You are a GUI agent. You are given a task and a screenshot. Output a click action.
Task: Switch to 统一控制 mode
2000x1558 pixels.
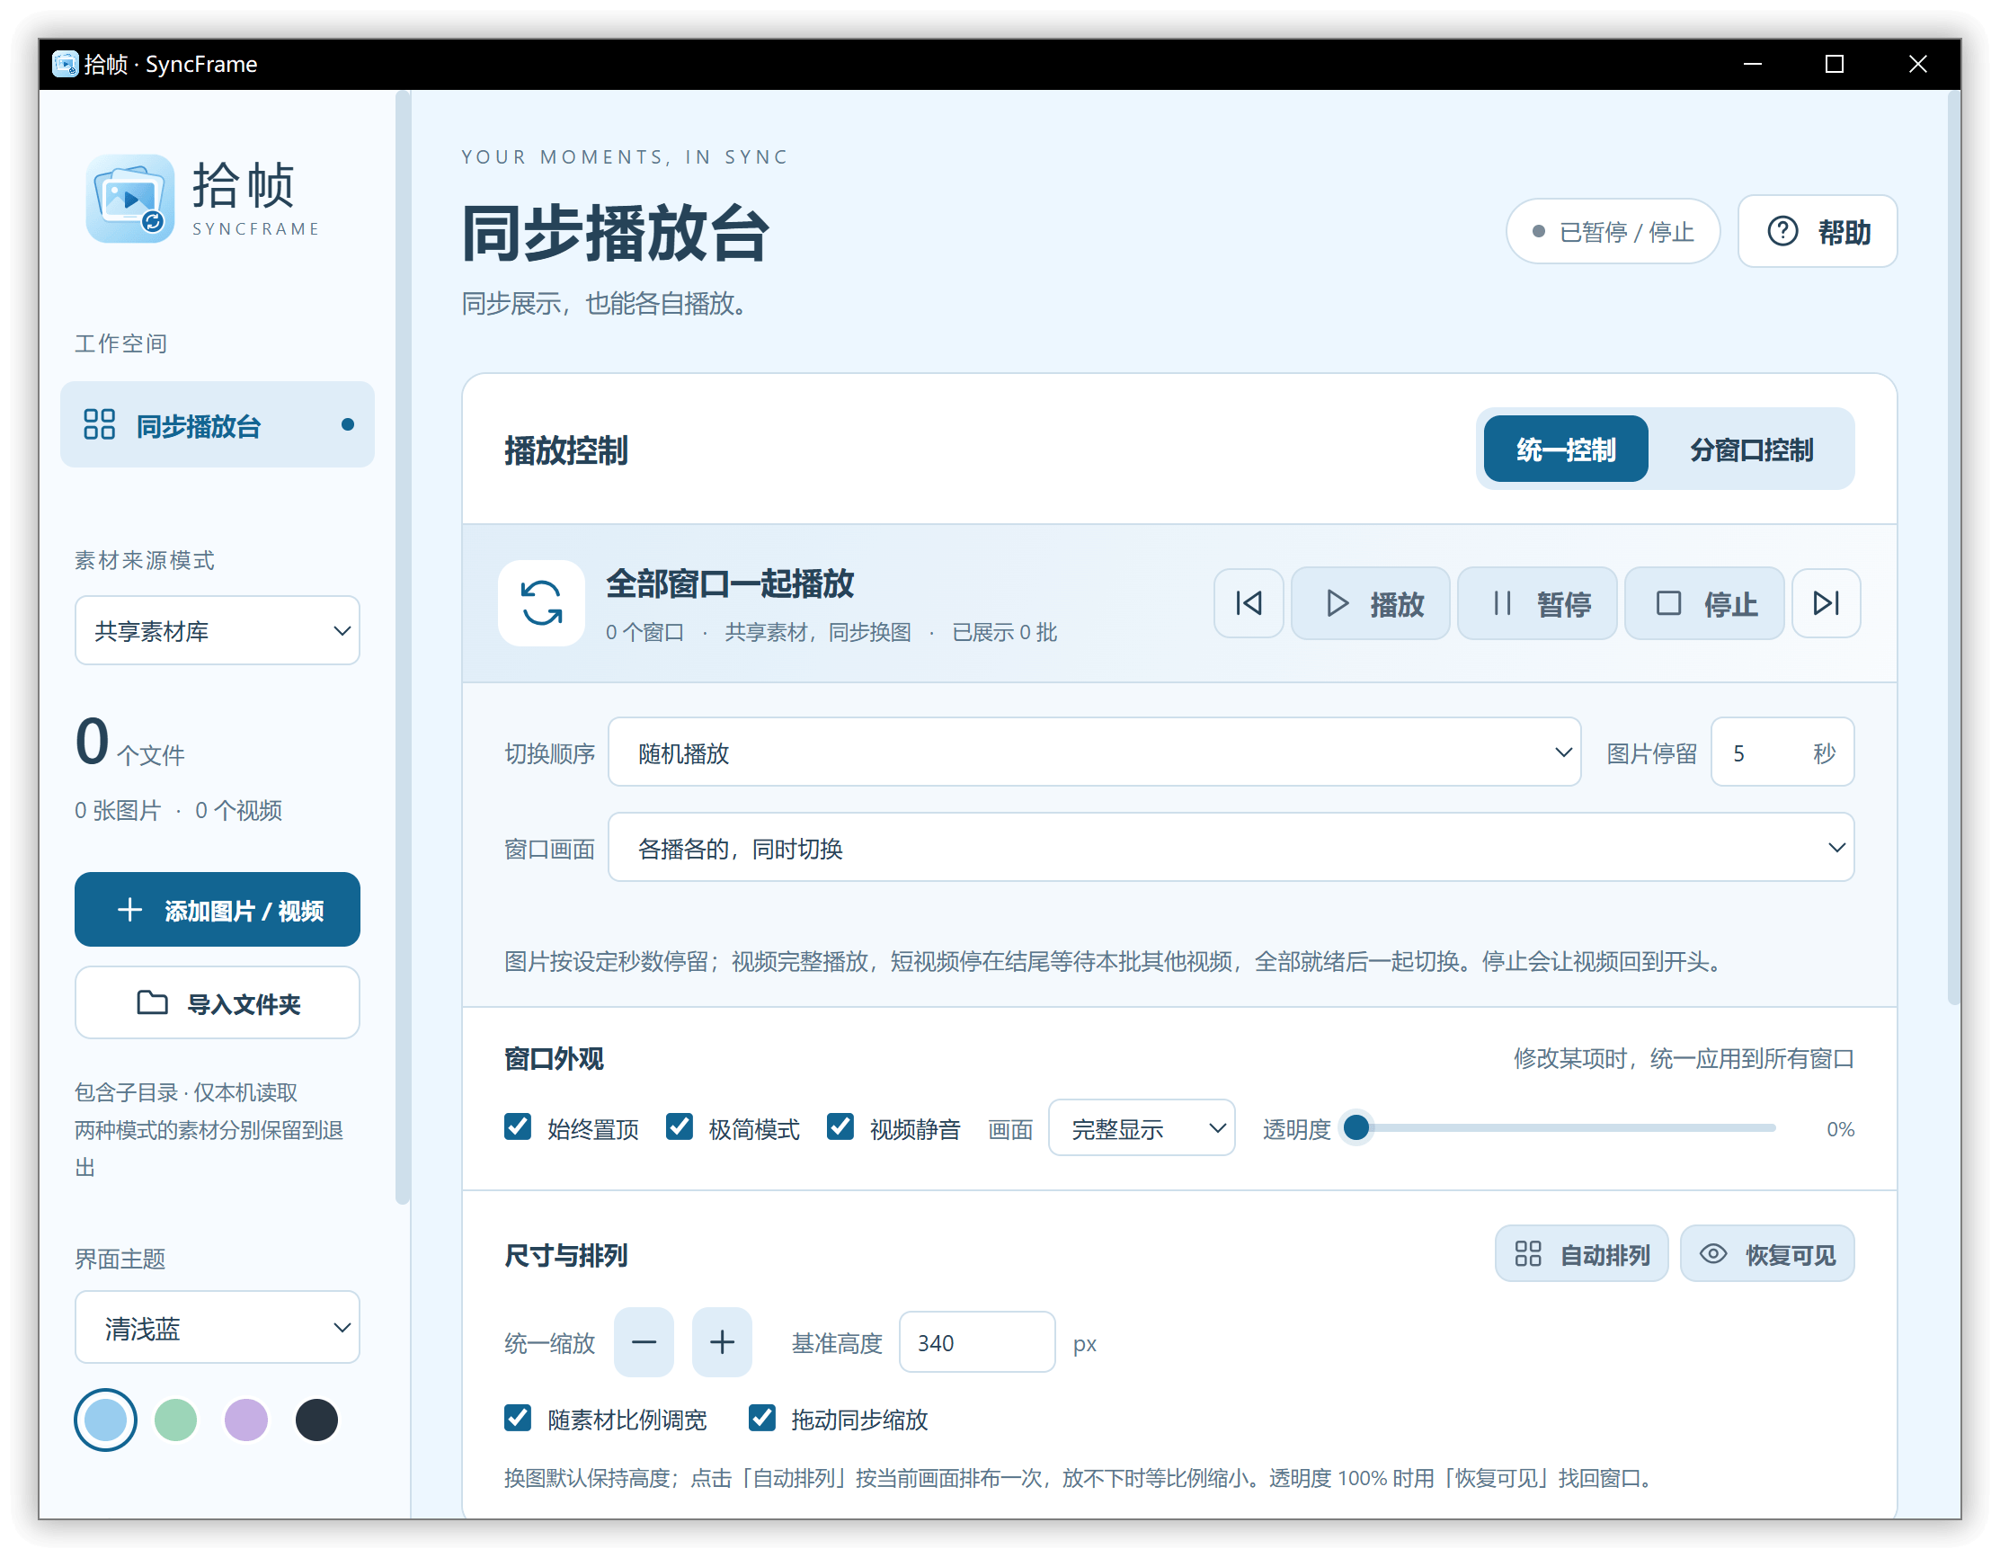click(1566, 450)
